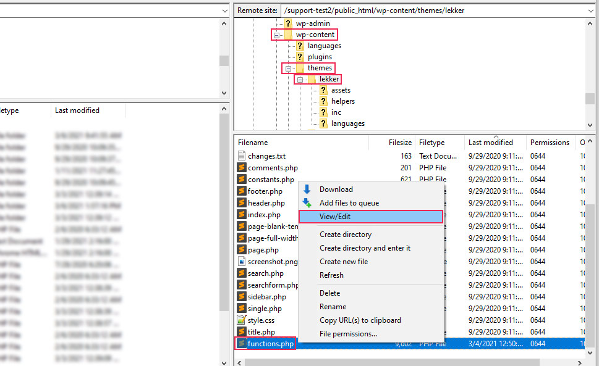
Task: Collapse the themes folder tree node
Action: click(288, 69)
